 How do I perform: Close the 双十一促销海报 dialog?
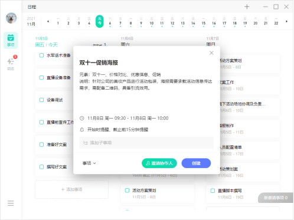[x=211, y=53]
